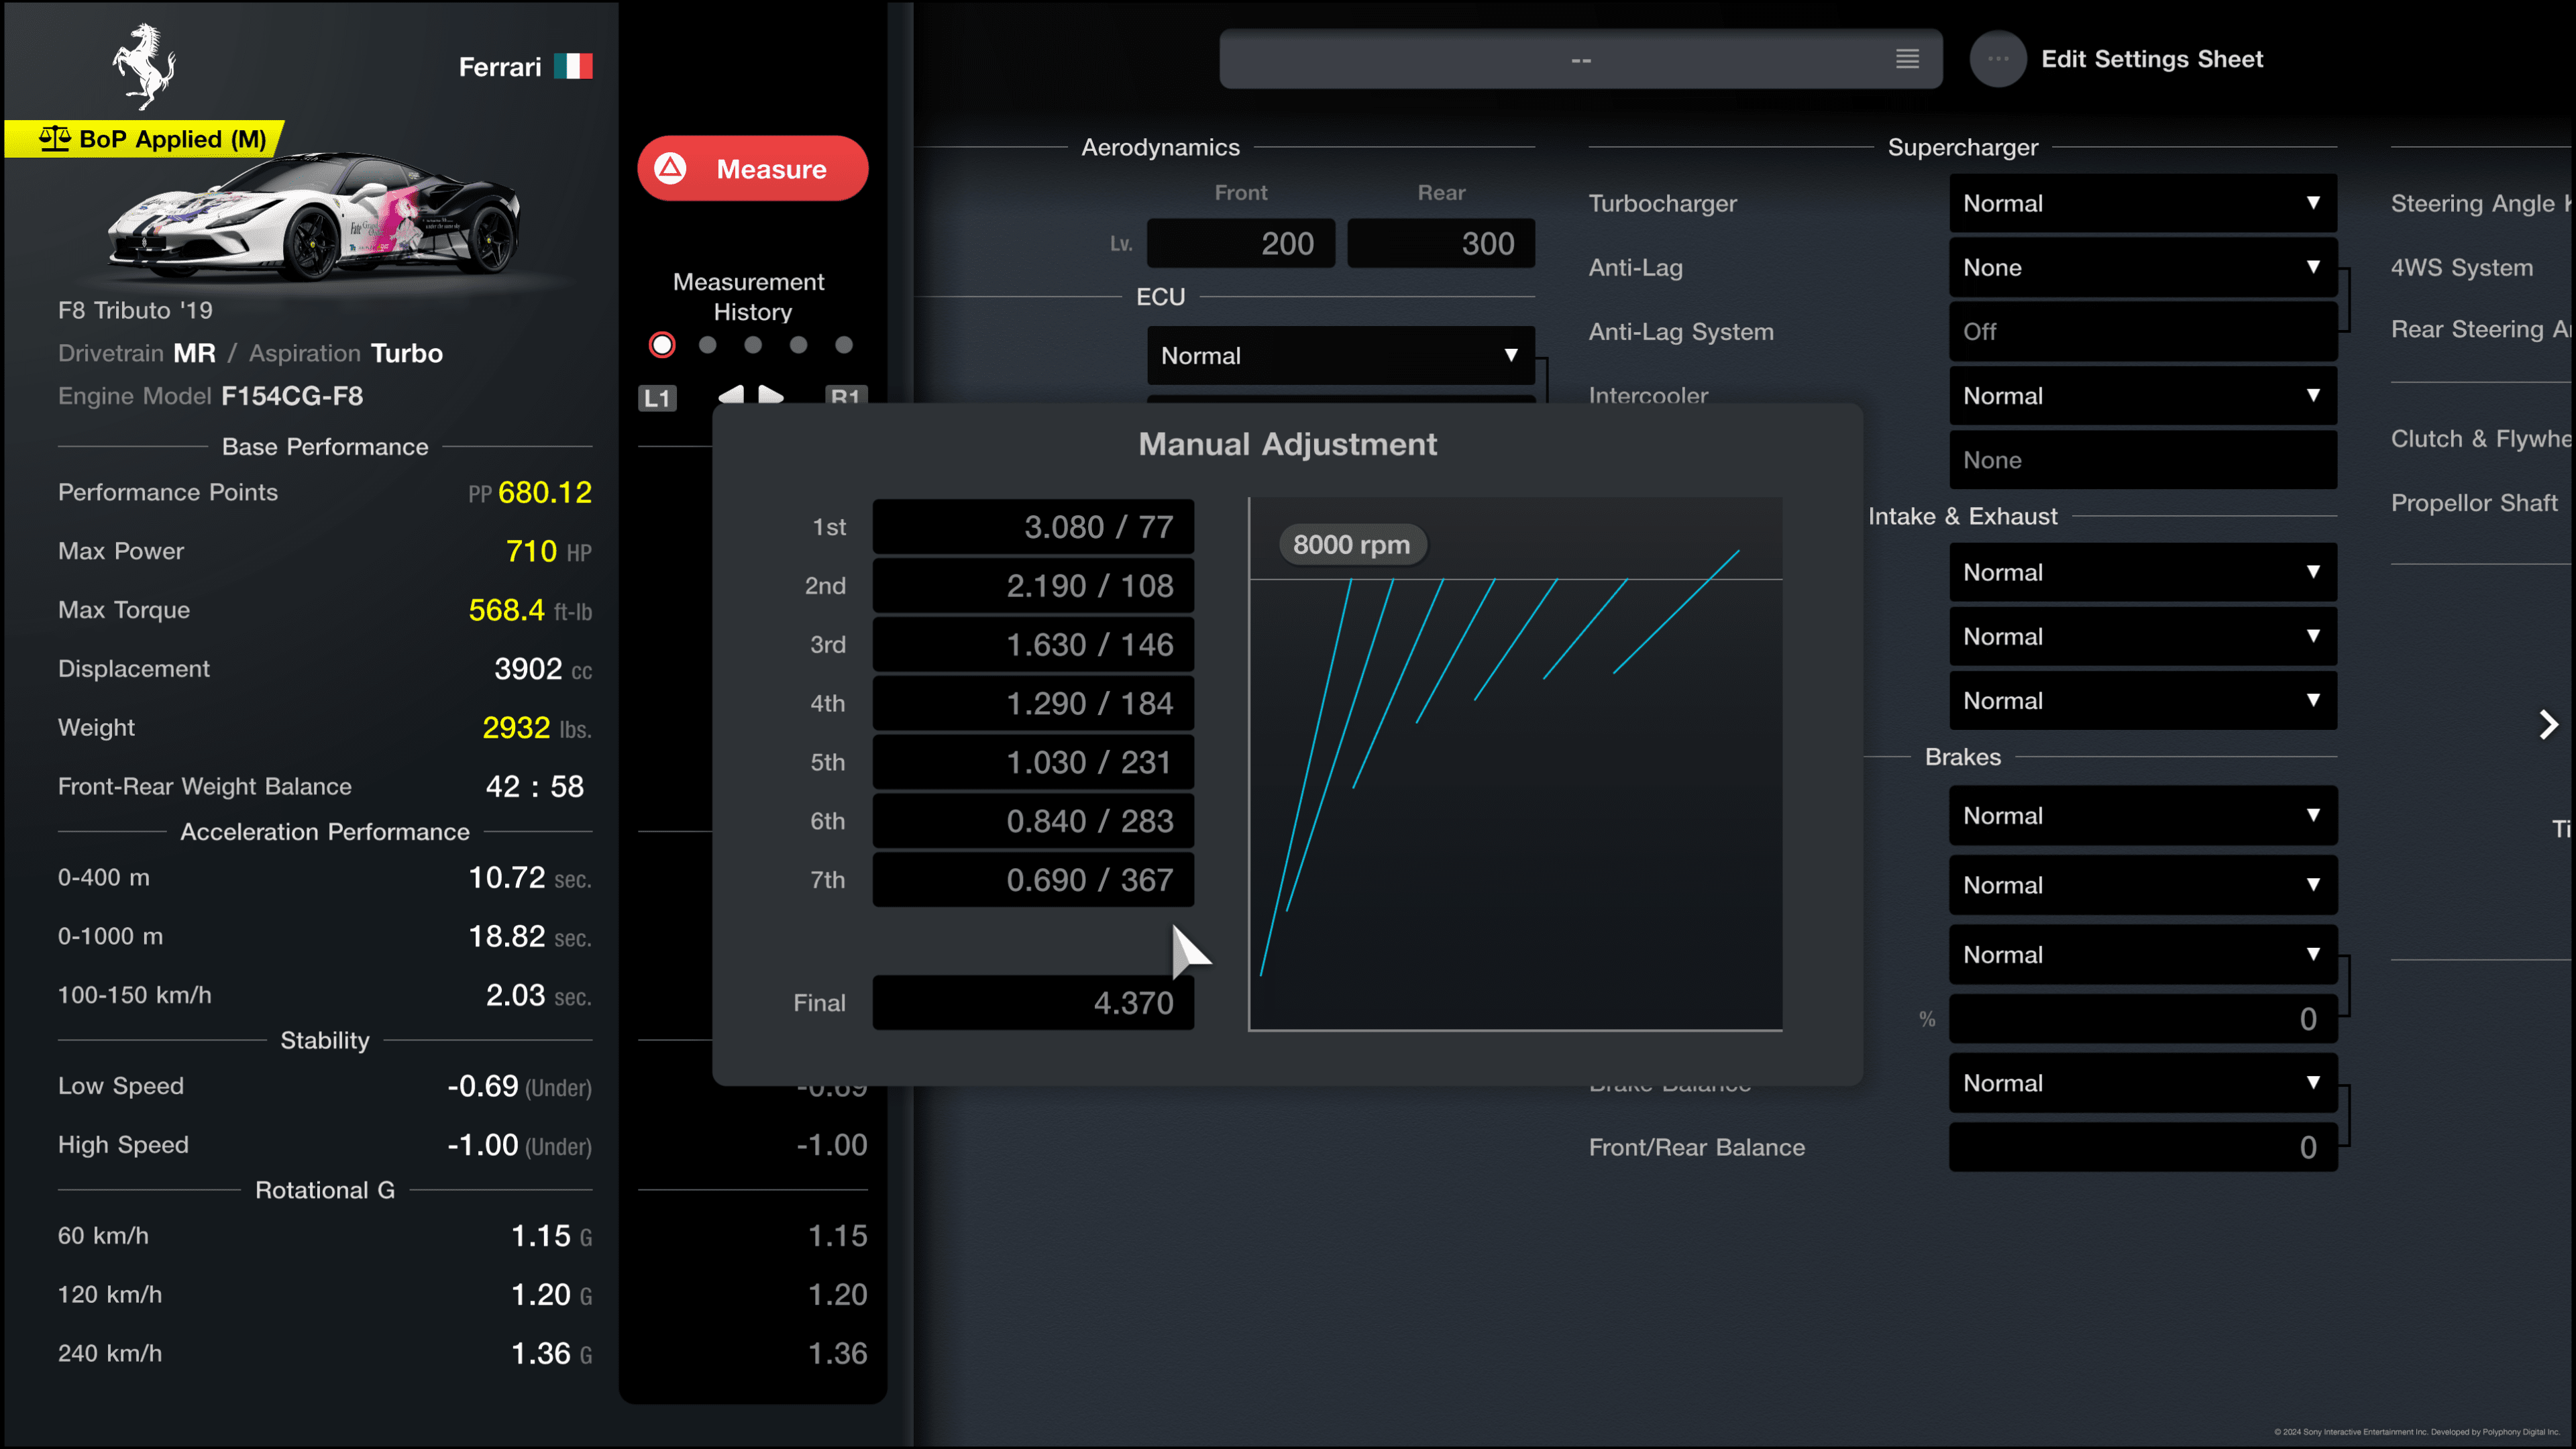This screenshot has width=2576, height=1449.
Task: Open second Brakes Normal dropdown
Action: [x=2142, y=885]
